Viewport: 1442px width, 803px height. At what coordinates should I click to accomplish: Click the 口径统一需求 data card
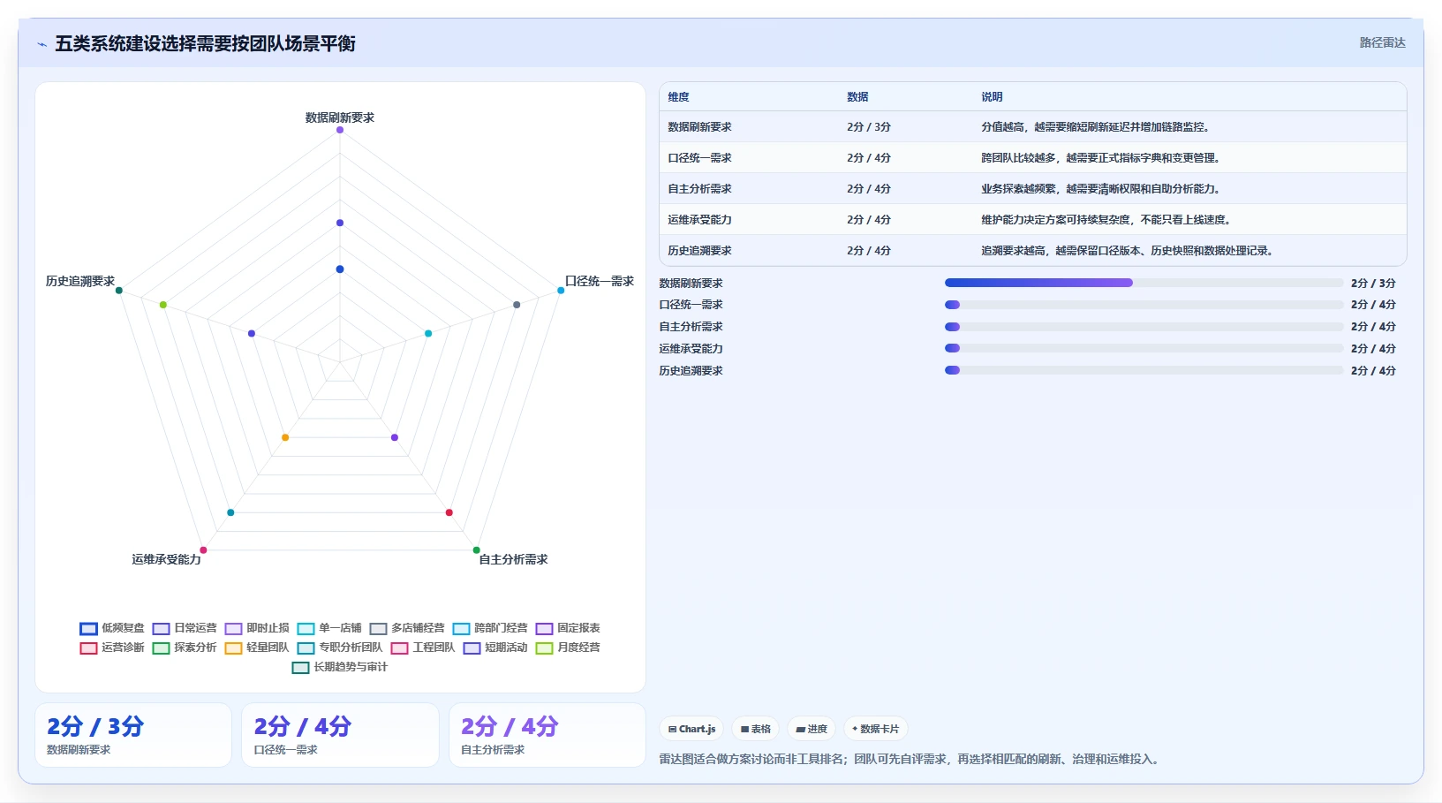(340, 735)
